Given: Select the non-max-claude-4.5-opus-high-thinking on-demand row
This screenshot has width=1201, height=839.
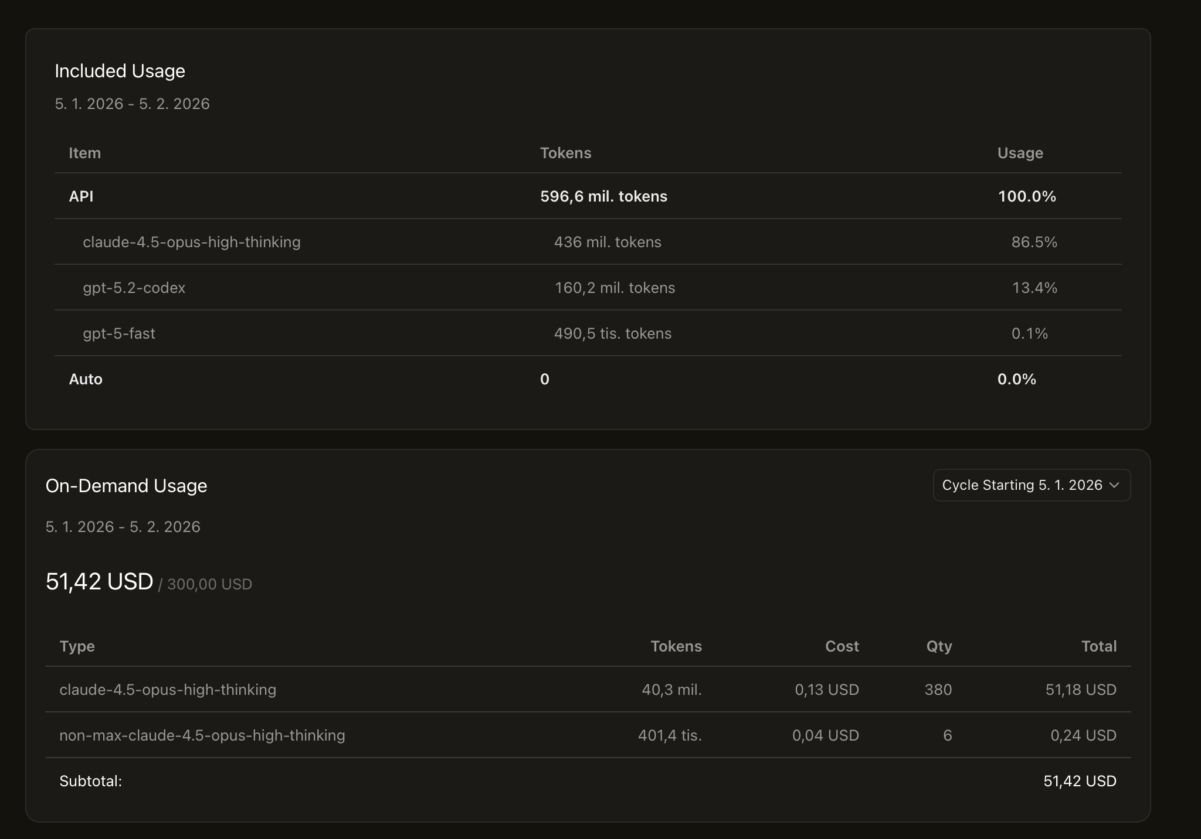Looking at the screenshot, I should [202, 735].
